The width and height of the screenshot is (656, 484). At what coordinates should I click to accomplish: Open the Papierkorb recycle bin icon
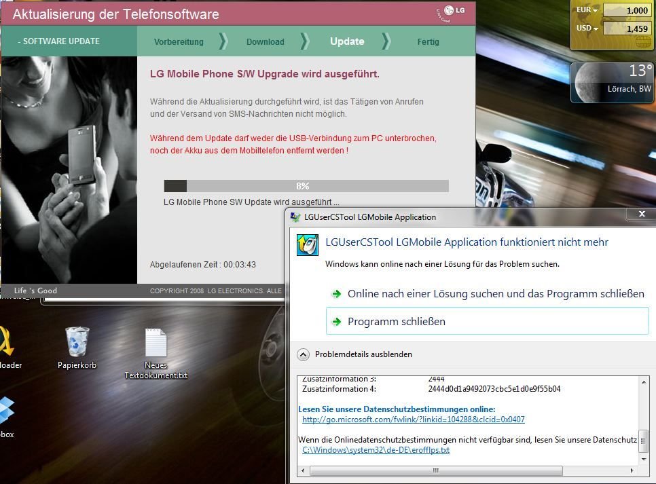point(77,347)
